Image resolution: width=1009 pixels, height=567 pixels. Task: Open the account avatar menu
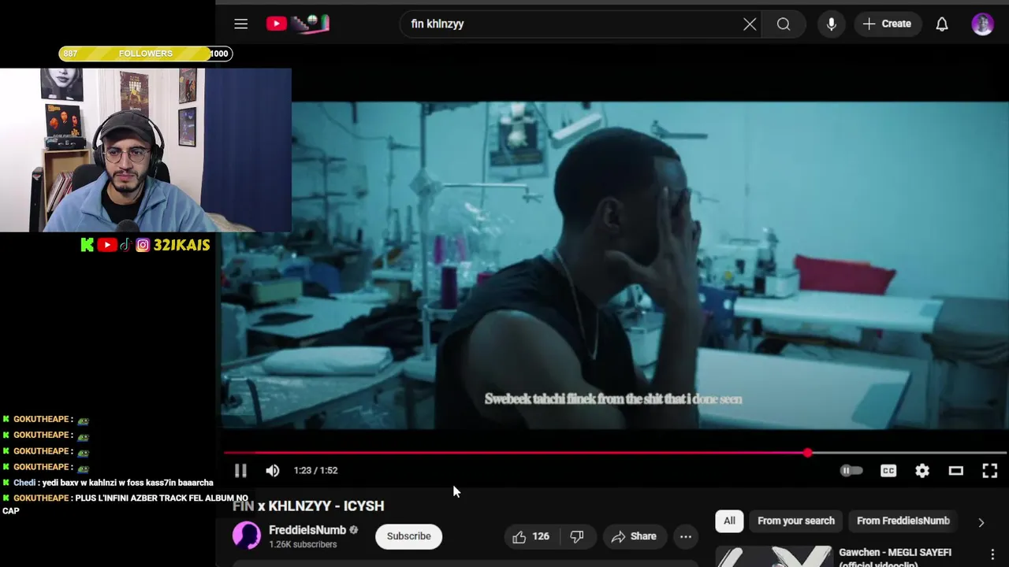tap(982, 24)
